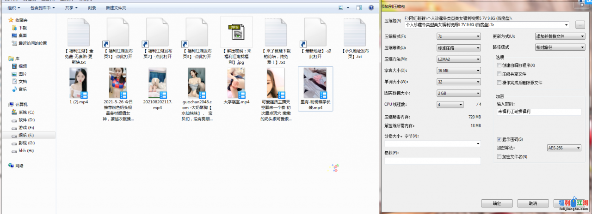Open the 压缩格式 dropdown showing 7z
592x214 pixels.
coord(458,36)
